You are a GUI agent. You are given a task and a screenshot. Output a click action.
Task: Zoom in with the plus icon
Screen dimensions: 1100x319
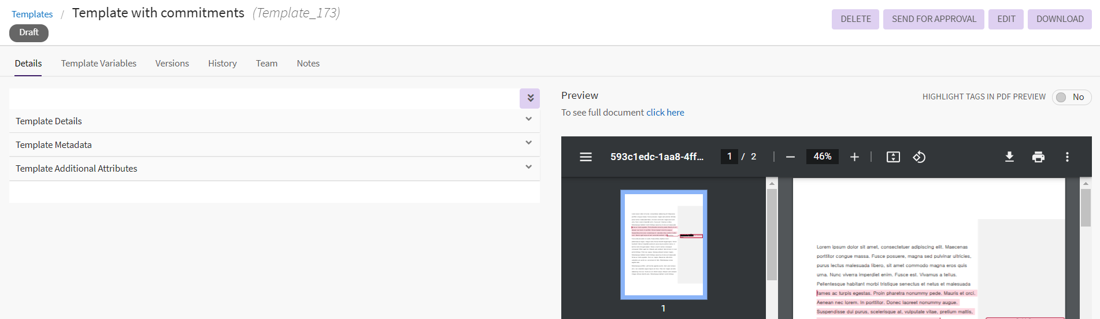[854, 157]
